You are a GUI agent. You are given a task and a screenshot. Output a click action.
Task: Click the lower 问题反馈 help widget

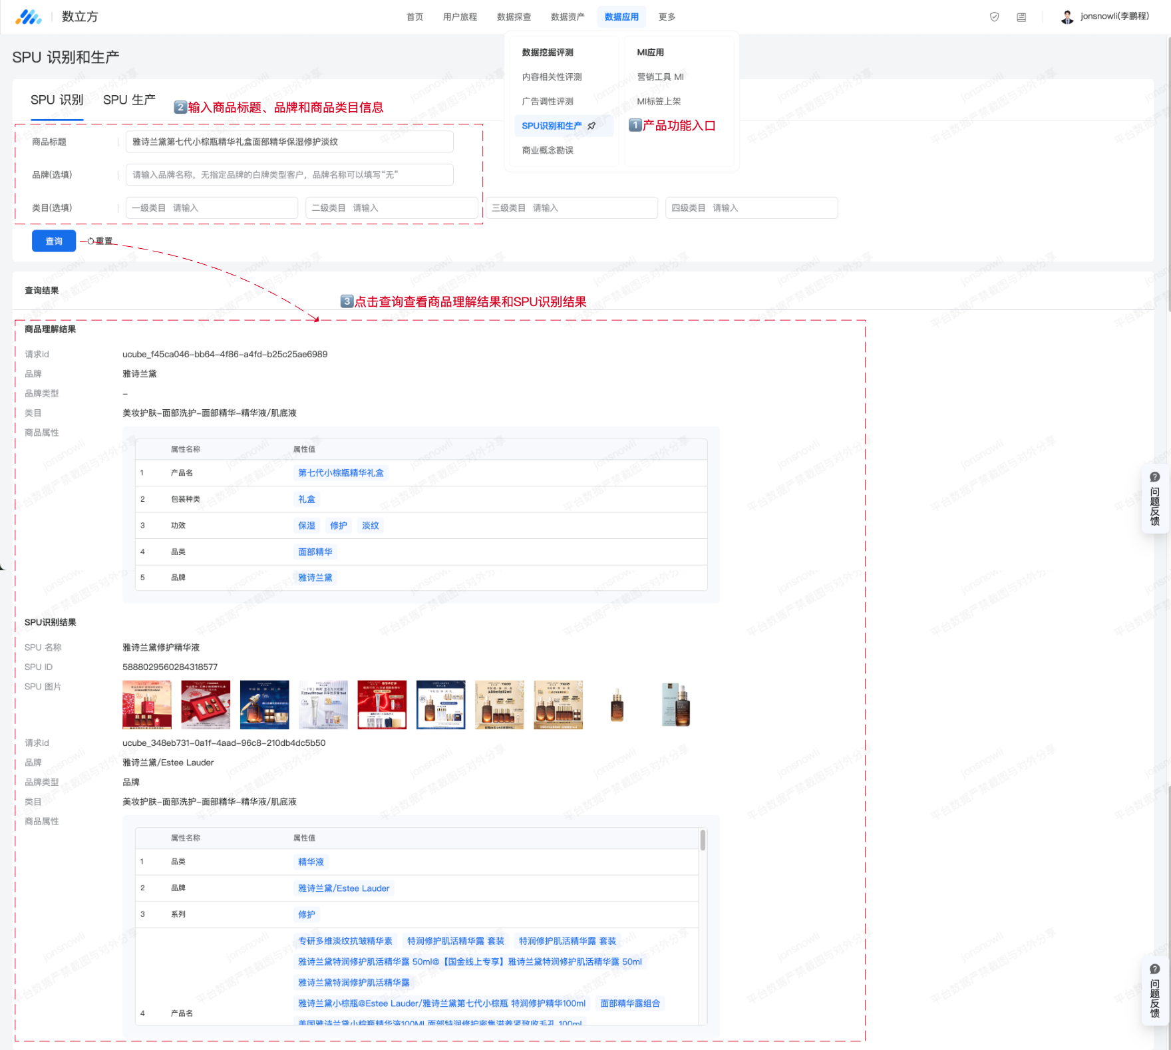[x=1155, y=991]
